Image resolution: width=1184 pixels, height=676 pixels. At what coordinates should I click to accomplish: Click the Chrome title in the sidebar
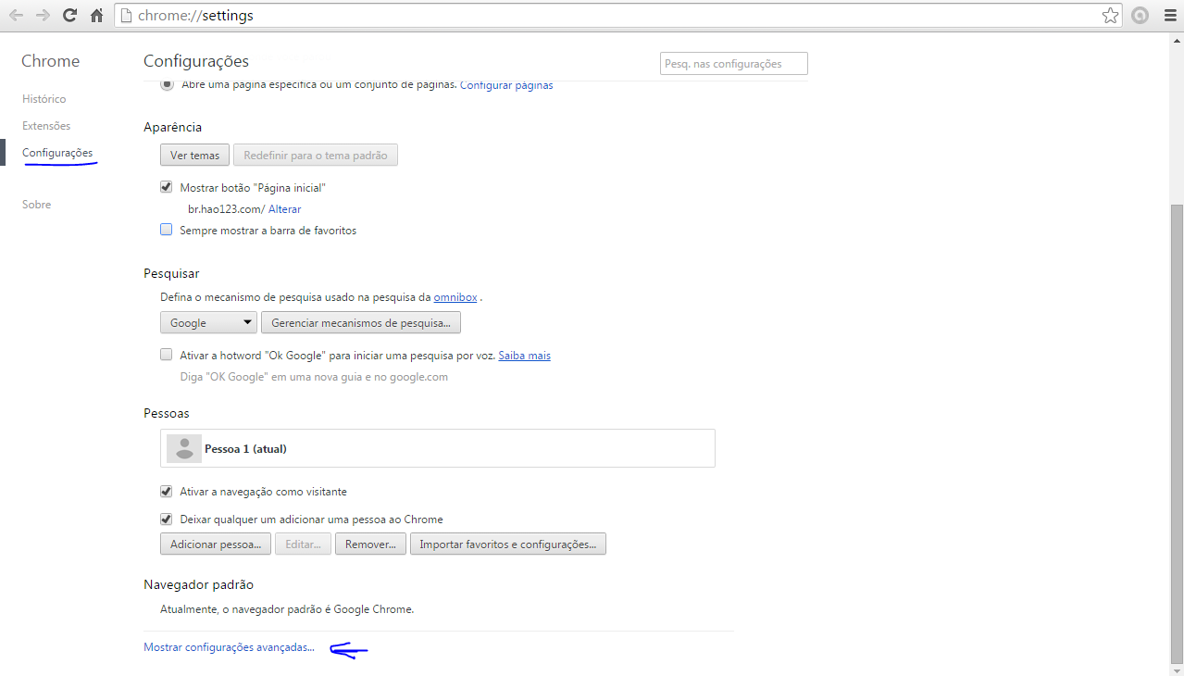pos(51,61)
